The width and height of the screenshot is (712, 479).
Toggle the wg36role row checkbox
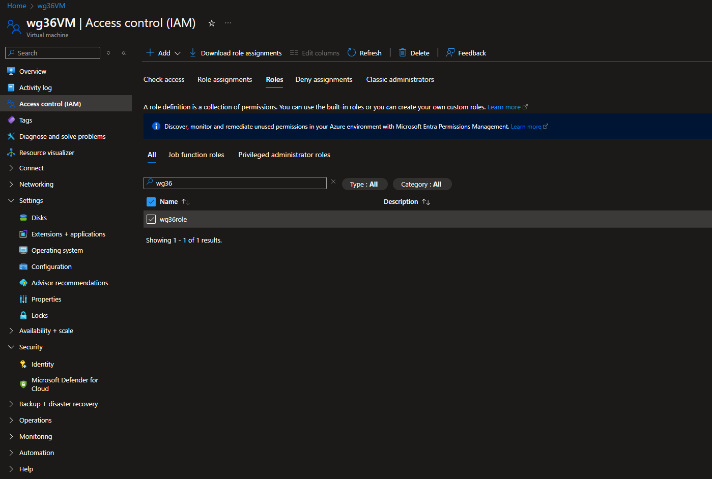pyautogui.click(x=151, y=219)
